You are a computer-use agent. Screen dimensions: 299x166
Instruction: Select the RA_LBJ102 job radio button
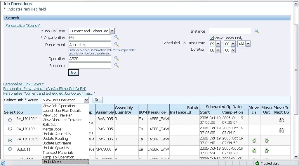click(10, 129)
